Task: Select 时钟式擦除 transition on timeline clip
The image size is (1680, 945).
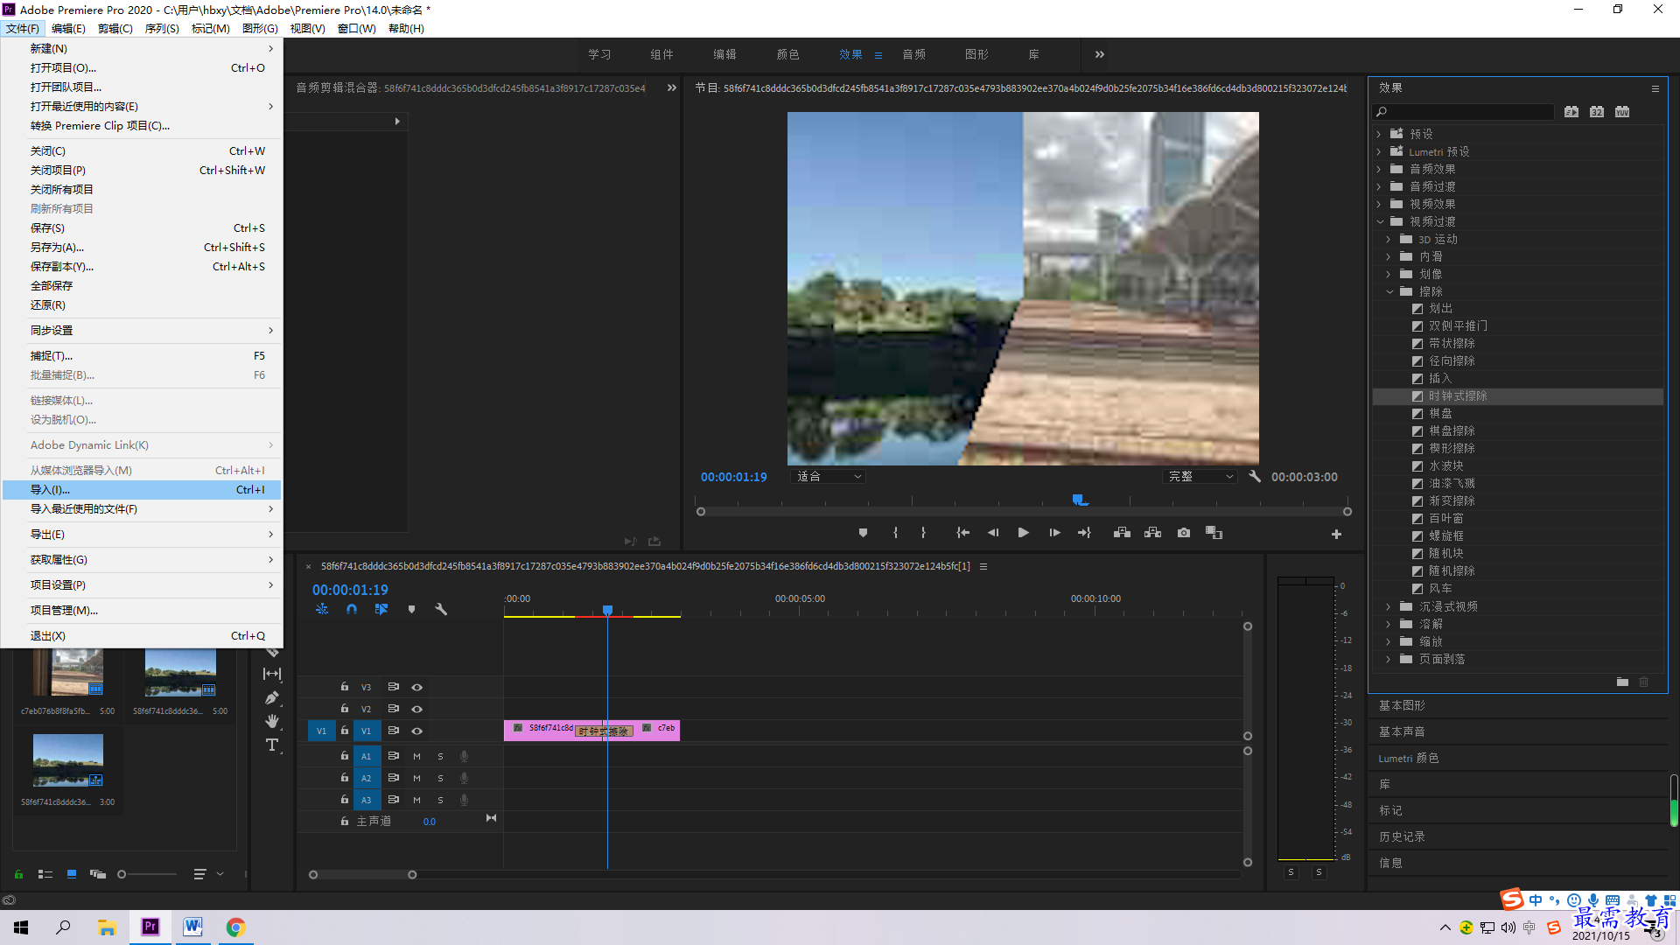Action: click(x=604, y=731)
